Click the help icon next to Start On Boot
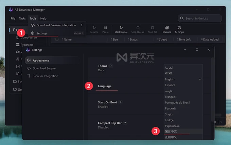Screen dimensions: 231x145 tap(120, 102)
